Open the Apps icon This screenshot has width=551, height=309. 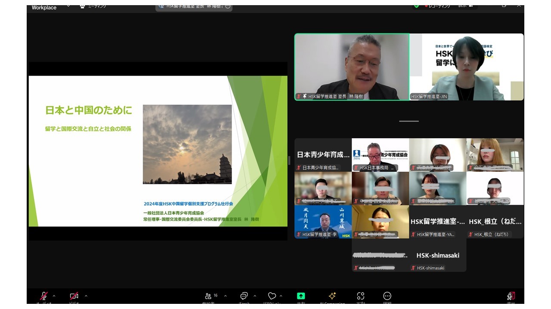[361, 296]
